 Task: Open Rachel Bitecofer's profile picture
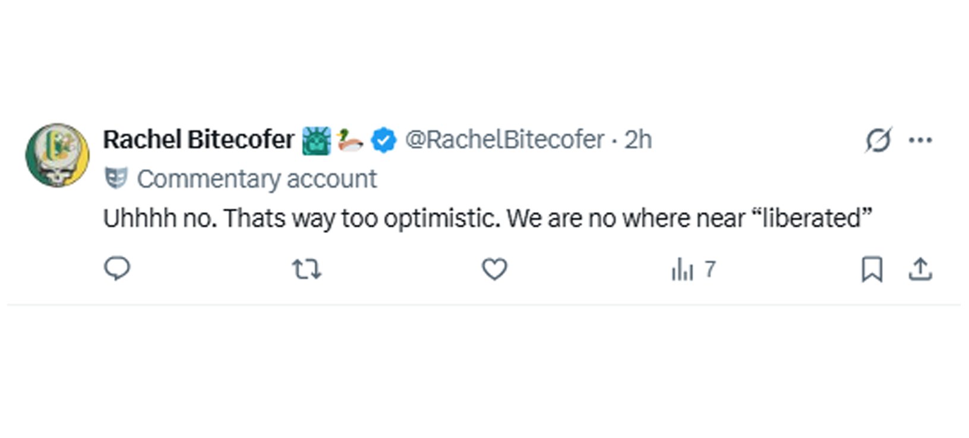pos(57,155)
